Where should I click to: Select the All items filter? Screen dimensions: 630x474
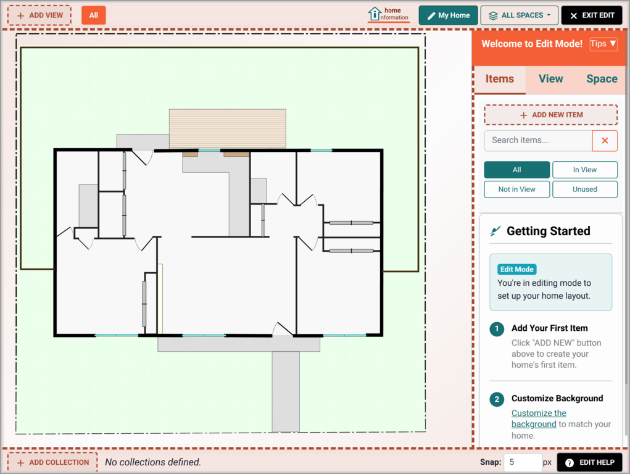[x=516, y=170]
